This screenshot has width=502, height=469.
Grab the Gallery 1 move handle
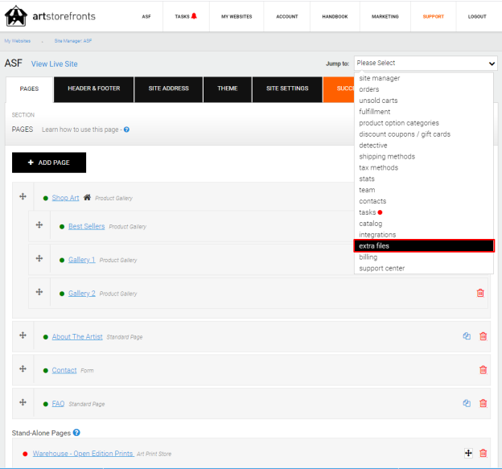click(39, 258)
